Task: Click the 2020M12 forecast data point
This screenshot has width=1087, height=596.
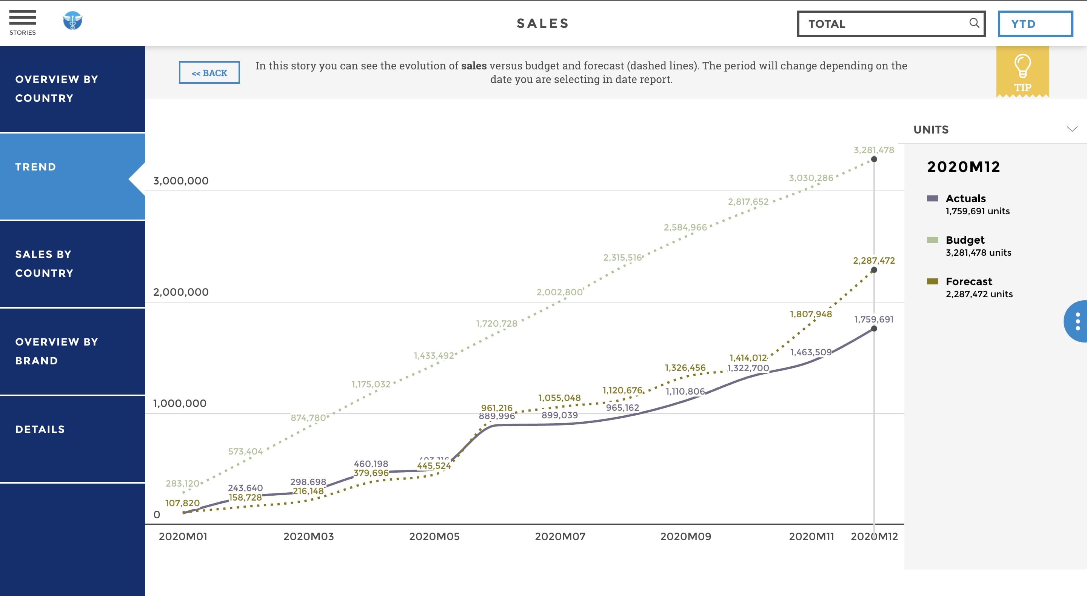Action: (874, 270)
